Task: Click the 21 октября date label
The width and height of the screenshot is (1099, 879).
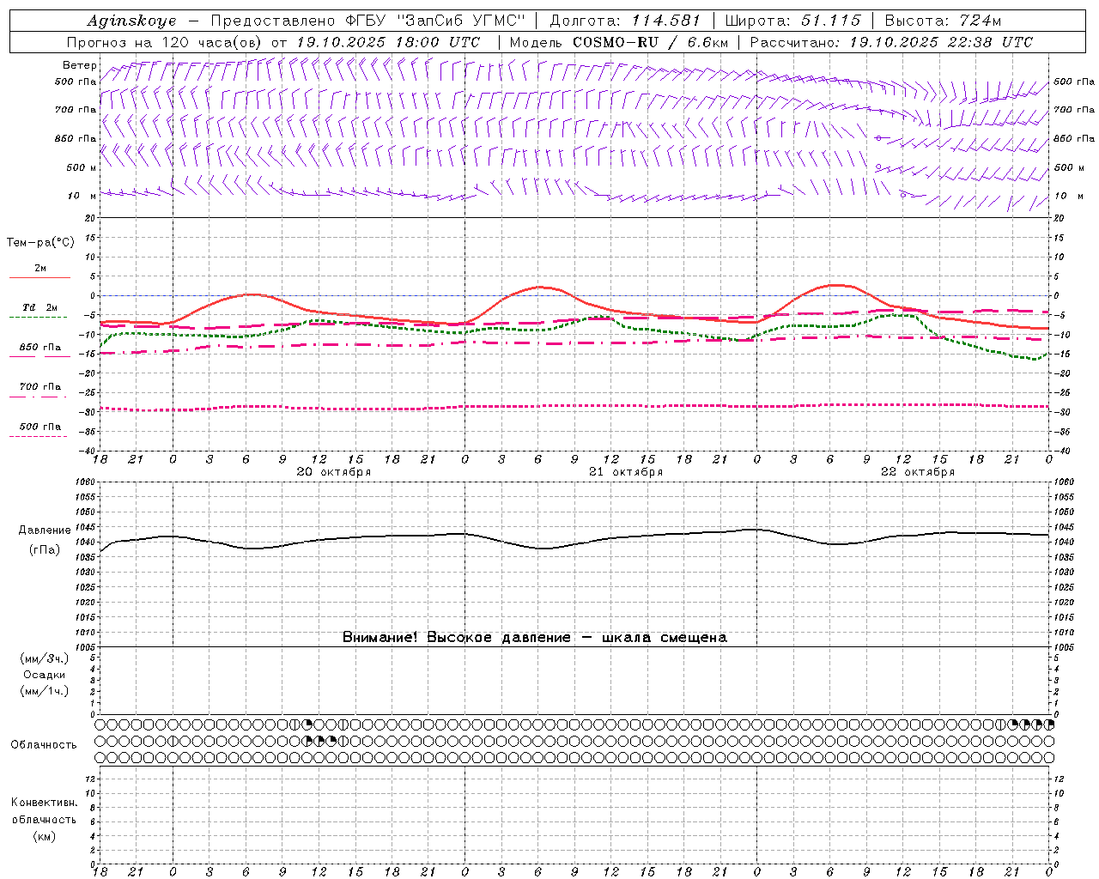Action: pyautogui.click(x=626, y=472)
